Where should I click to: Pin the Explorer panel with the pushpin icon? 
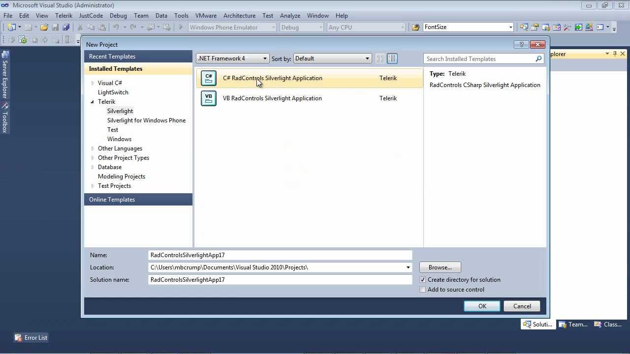click(615, 54)
